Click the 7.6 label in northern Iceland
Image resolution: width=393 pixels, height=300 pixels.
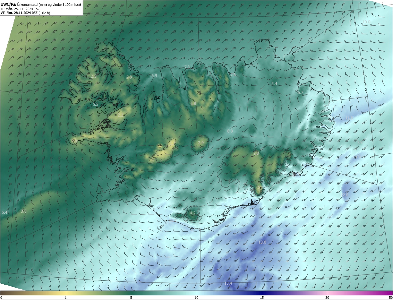233,75
